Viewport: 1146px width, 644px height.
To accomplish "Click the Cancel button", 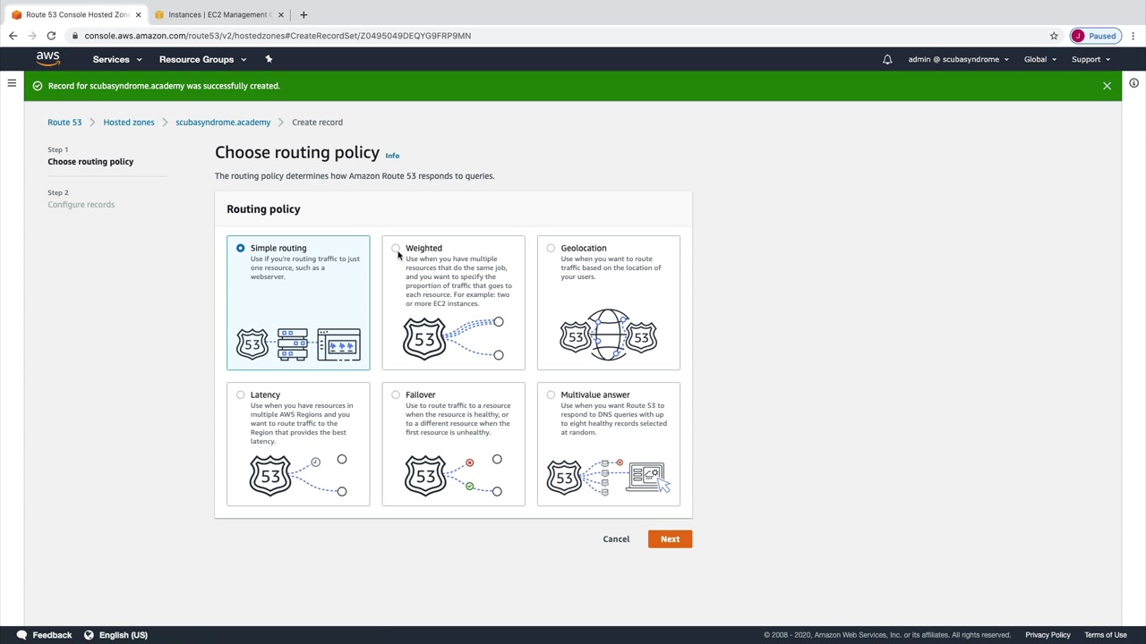I will pos(616,538).
